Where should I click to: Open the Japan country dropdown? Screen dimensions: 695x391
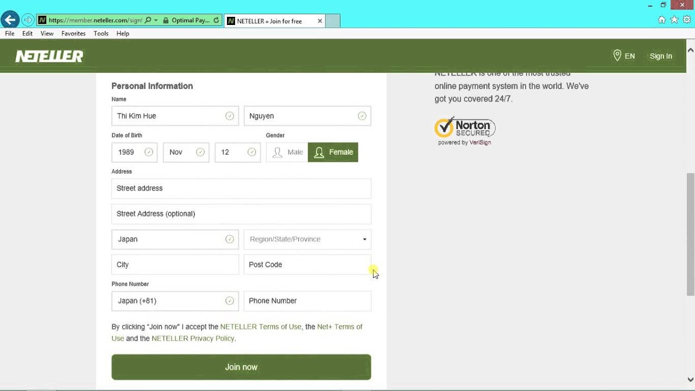175,239
